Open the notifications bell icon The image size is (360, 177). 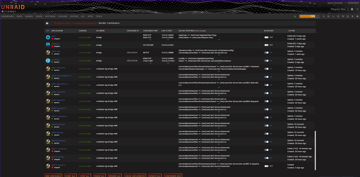click(352, 9)
